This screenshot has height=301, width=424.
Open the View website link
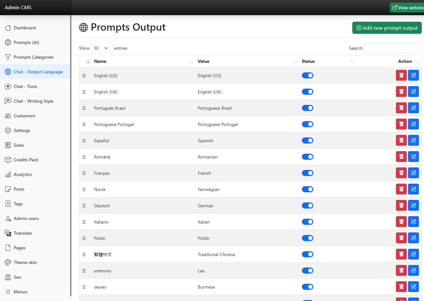[408, 8]
